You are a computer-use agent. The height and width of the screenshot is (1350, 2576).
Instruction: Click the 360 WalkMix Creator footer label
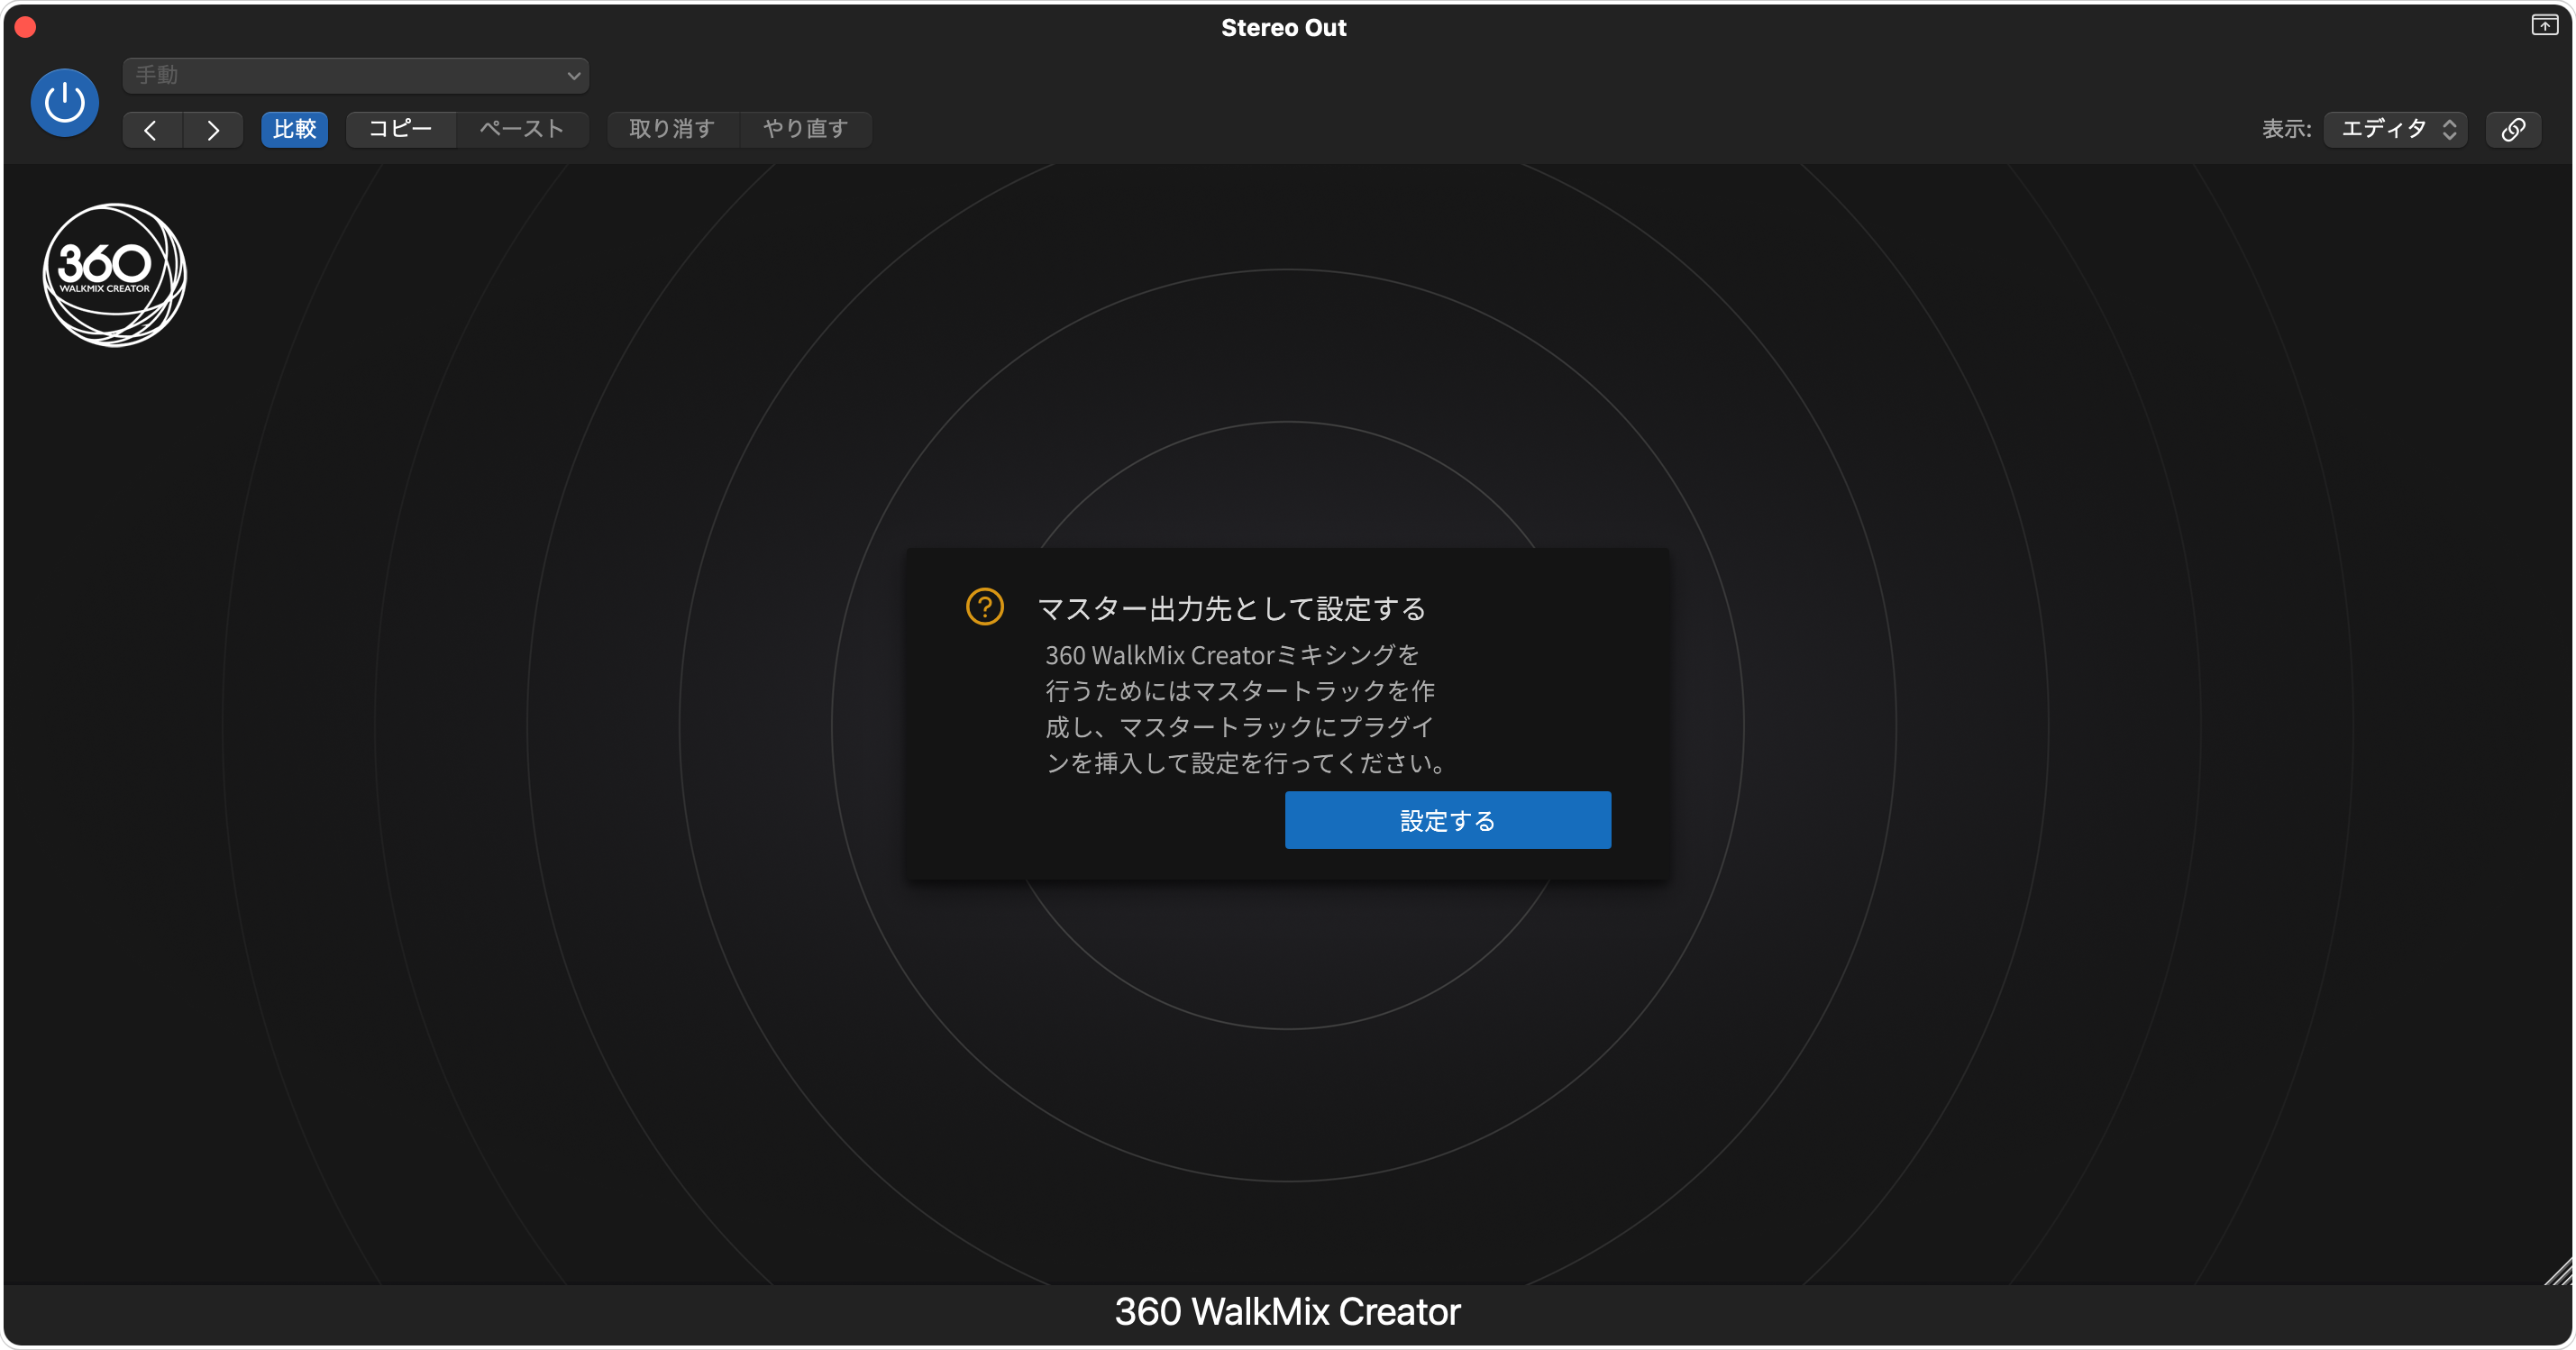pyautogui.click(x=1287, y=1311)
